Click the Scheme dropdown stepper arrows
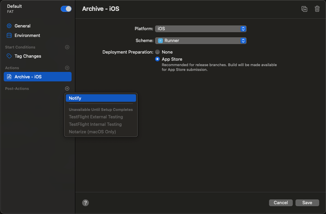This screenshot has width=326, height=214. tap(243, 40)
